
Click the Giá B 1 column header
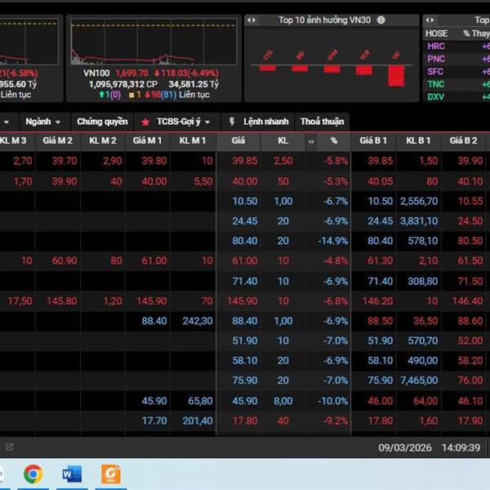coord(373,140)
